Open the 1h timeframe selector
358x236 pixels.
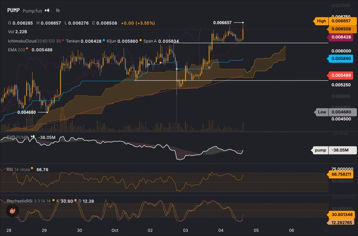[58, 11]
